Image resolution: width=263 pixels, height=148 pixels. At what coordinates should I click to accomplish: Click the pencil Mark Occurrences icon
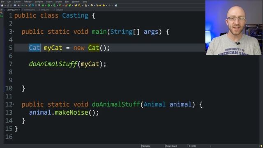30,5
